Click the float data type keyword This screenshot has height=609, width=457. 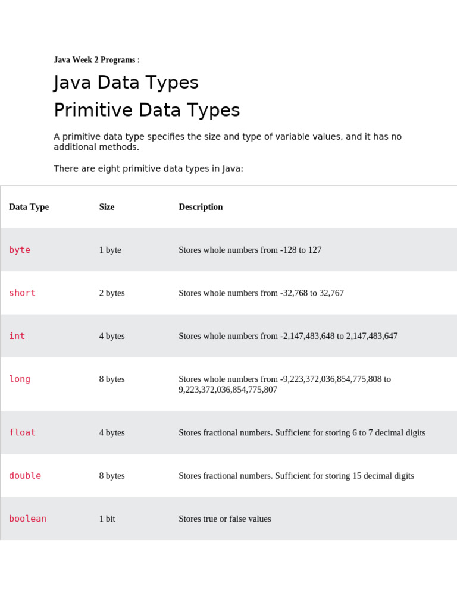[22, 432]
